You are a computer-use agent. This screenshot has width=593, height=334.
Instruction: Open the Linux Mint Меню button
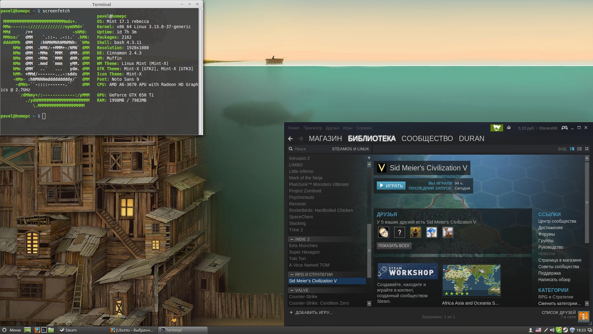coord(11,330)
